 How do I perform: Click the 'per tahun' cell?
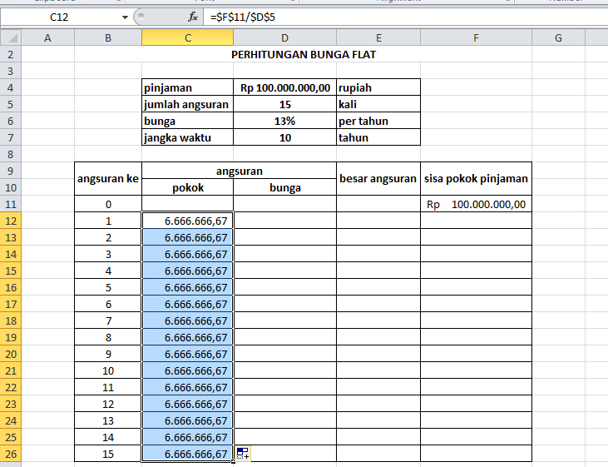(x=378, y=121)
